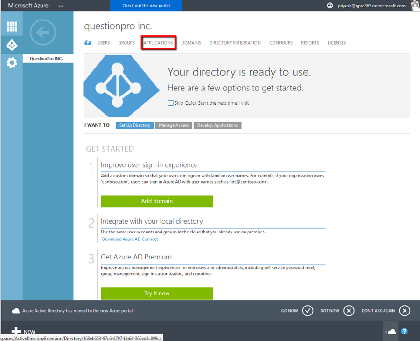Viewport: 420px width, 341px height.
Task: Click the Not Now X icon
Action: [349, 311]
